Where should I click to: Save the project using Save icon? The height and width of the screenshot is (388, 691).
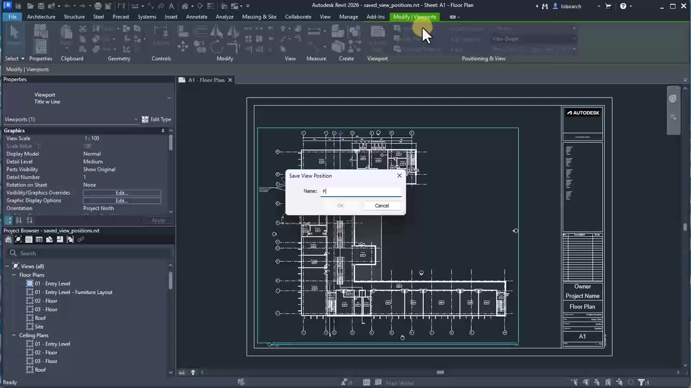pos(42,6)
